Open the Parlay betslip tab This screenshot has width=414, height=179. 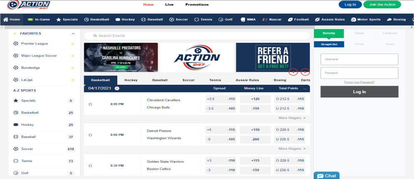[x=359, y=44]
